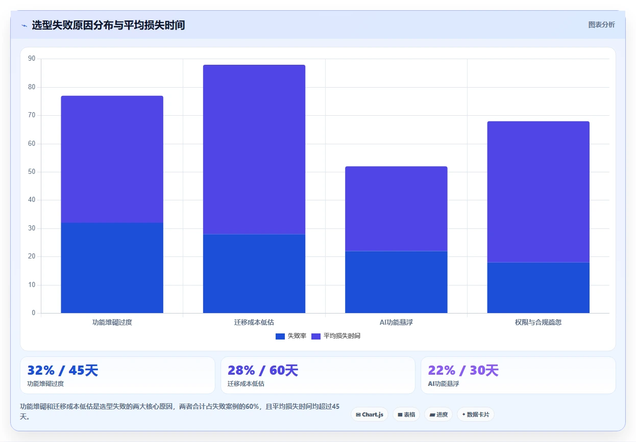Open the 22% / 30天 data card
636x442 pixels.
tap(518, 375)
